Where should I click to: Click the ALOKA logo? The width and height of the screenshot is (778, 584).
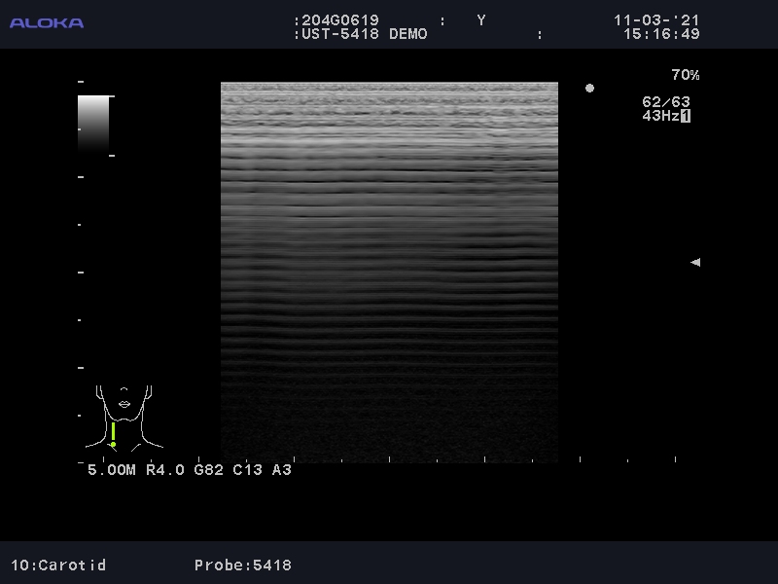point(47,22)
